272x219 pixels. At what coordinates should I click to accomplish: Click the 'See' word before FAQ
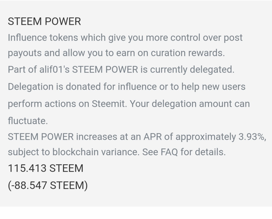pyautogui.click(x=150, y=152)
